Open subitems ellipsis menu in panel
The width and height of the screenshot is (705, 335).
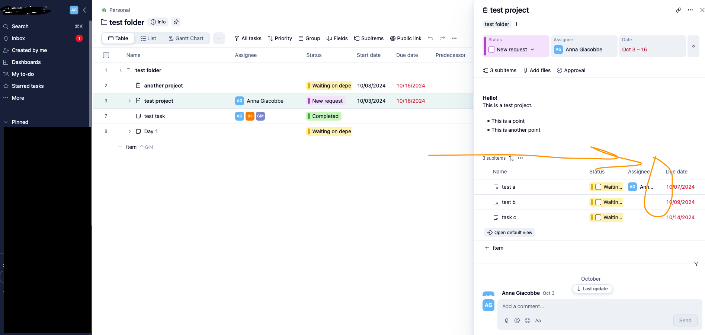tap(520, 158)
